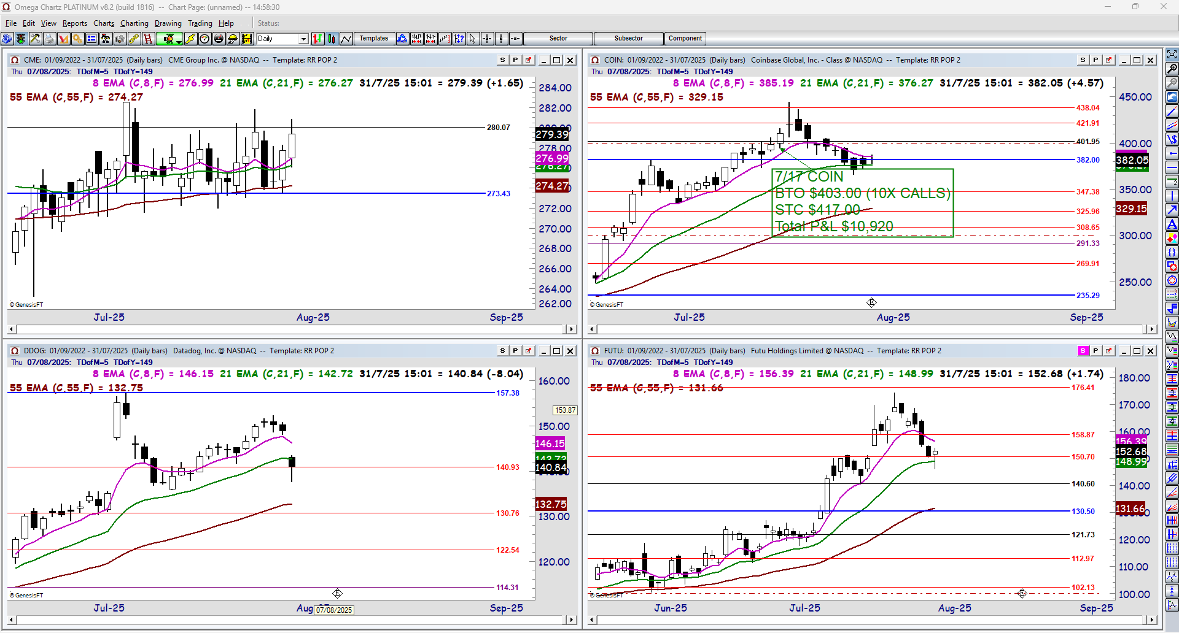Click the diamond event marker on the COIN chart

pos(871,302)
